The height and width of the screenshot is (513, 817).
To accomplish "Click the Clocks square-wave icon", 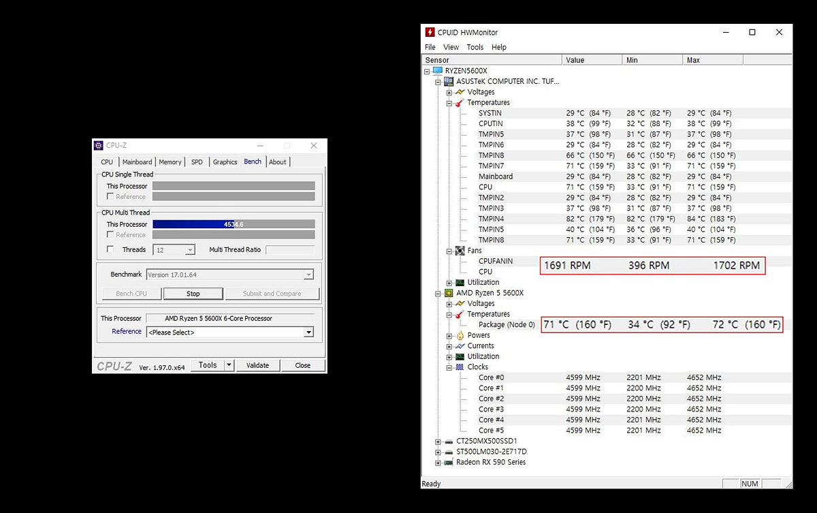I will [460, 367].
